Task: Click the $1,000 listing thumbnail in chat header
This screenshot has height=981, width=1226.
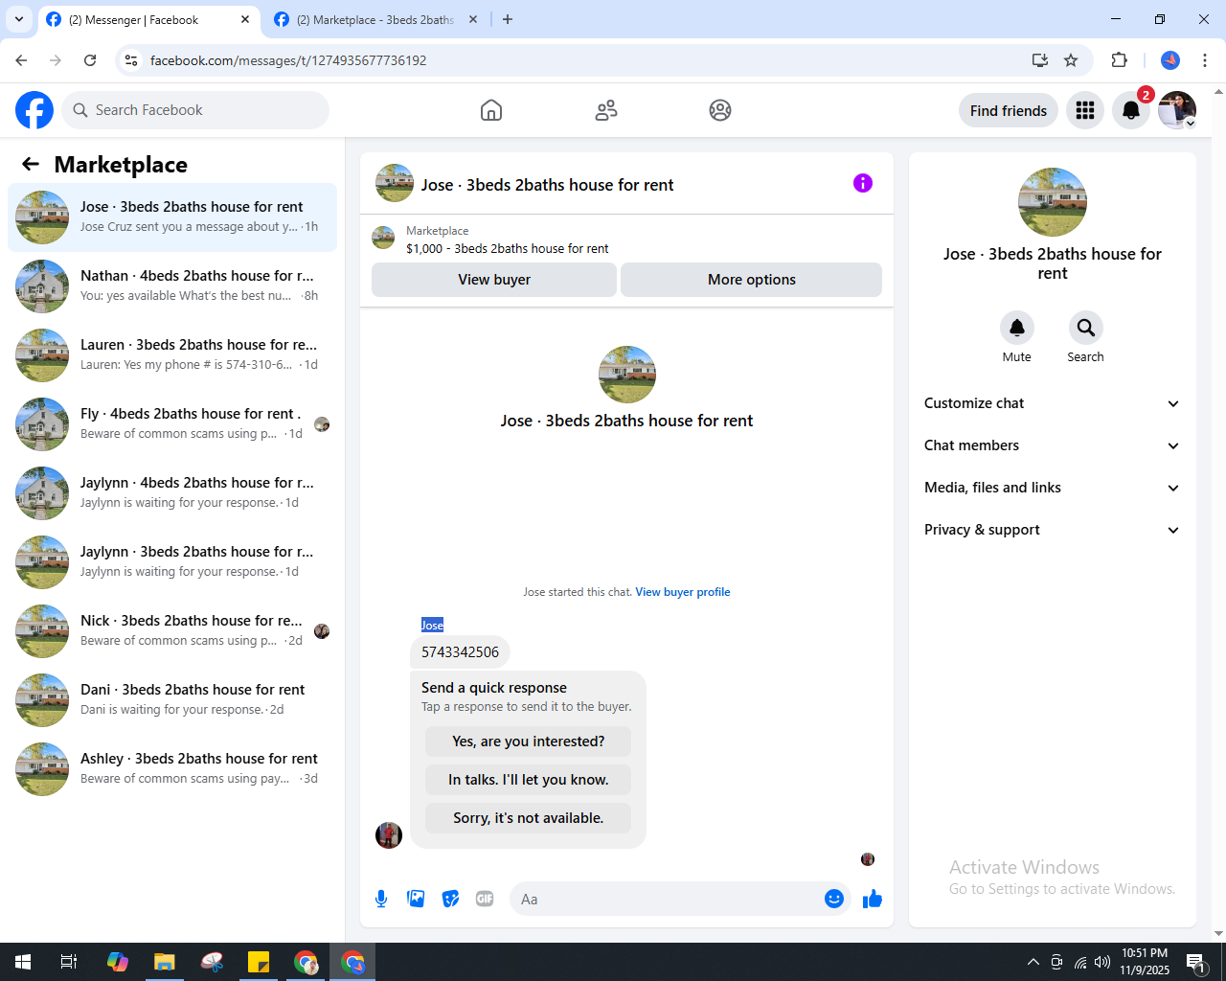Action: (x=383, y=238)
